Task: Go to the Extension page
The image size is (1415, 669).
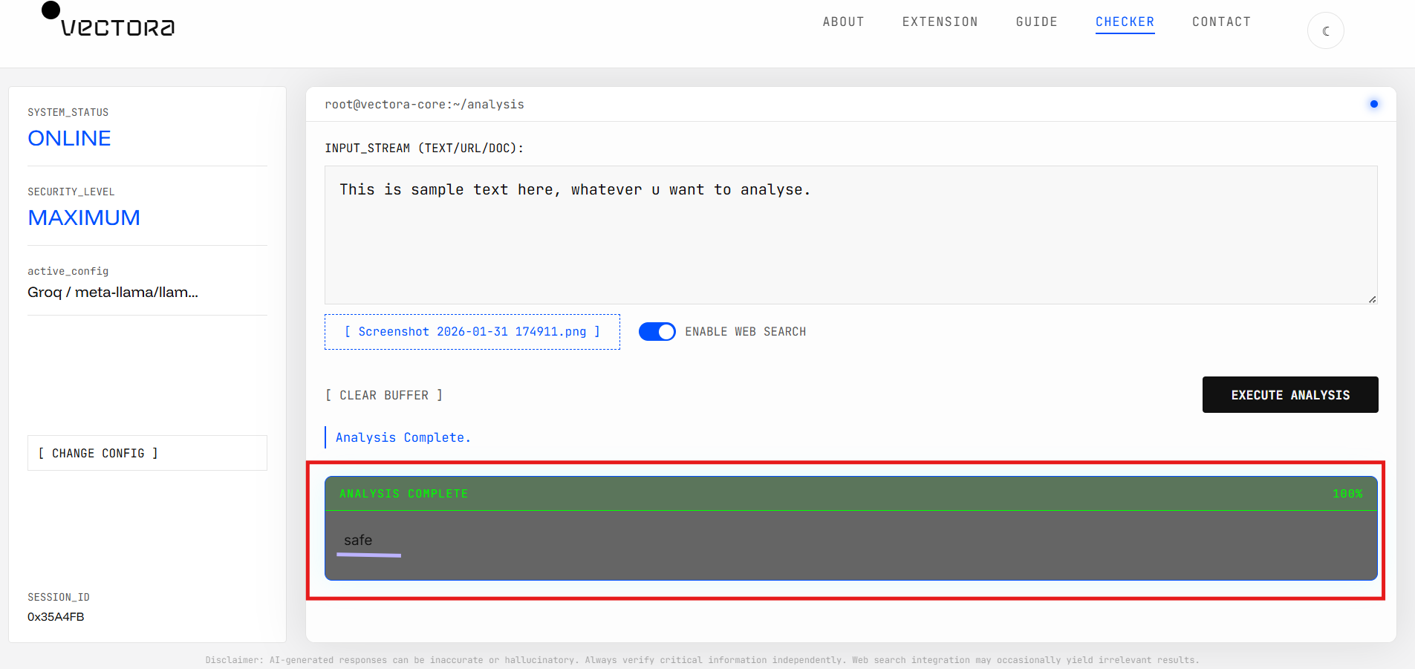Action: [x=940, y=22]
